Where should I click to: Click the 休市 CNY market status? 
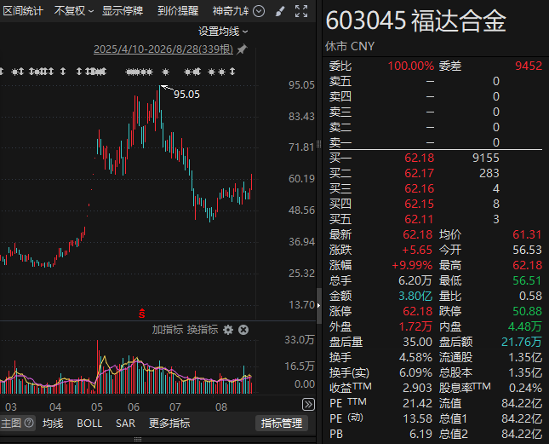(350, 46)
